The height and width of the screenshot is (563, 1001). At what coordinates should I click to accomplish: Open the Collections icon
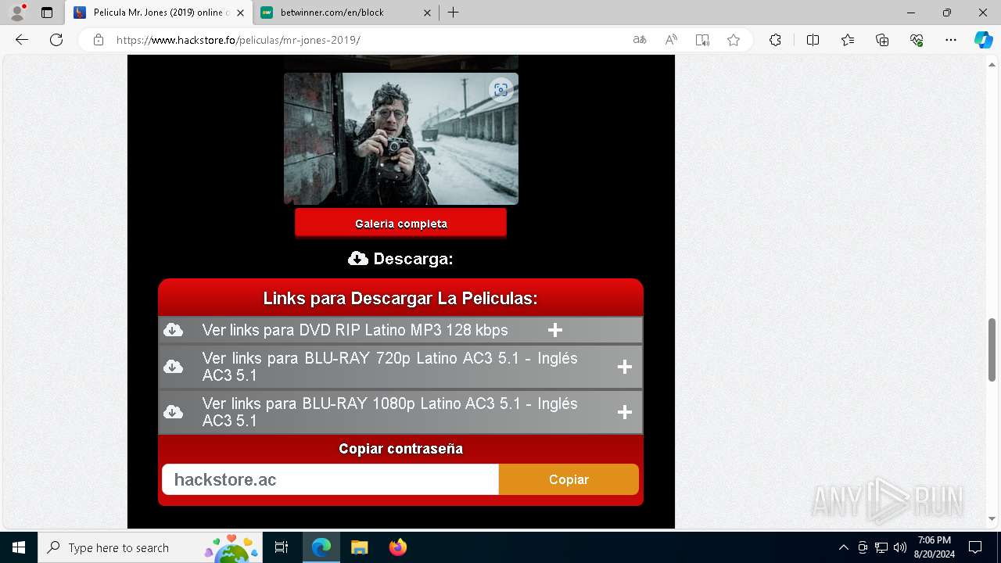click(x=882, y=40)
